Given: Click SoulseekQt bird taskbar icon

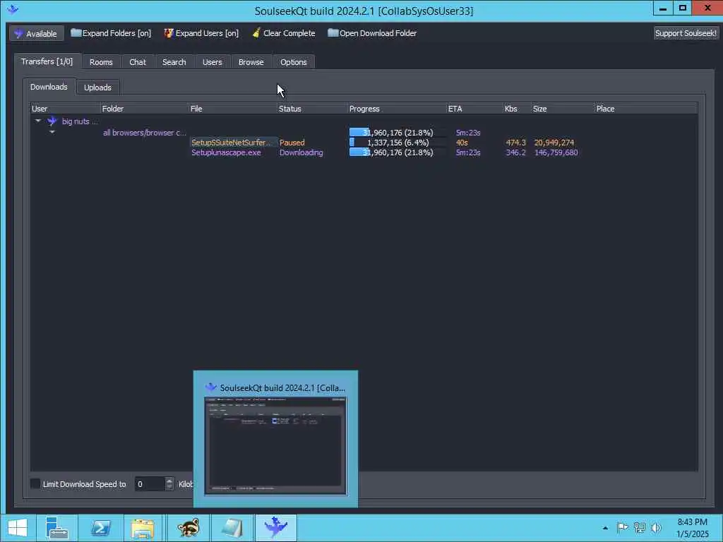Looking at the screenshot, I should 276,528.
